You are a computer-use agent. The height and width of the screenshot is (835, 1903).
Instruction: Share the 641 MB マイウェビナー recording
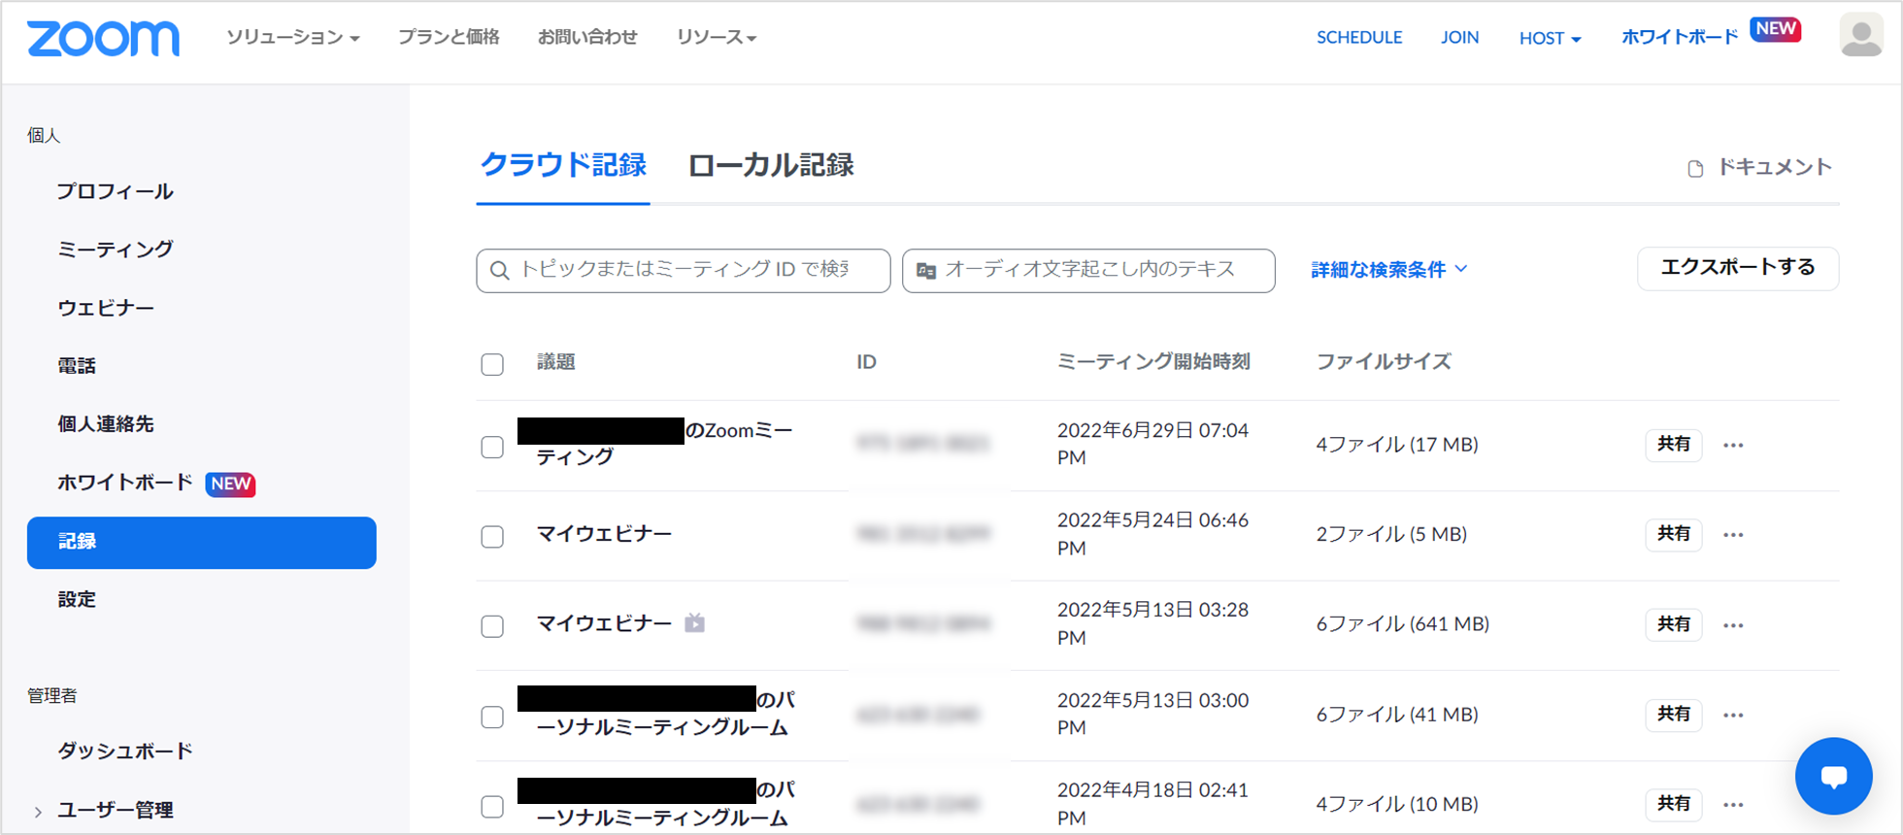1674,624
